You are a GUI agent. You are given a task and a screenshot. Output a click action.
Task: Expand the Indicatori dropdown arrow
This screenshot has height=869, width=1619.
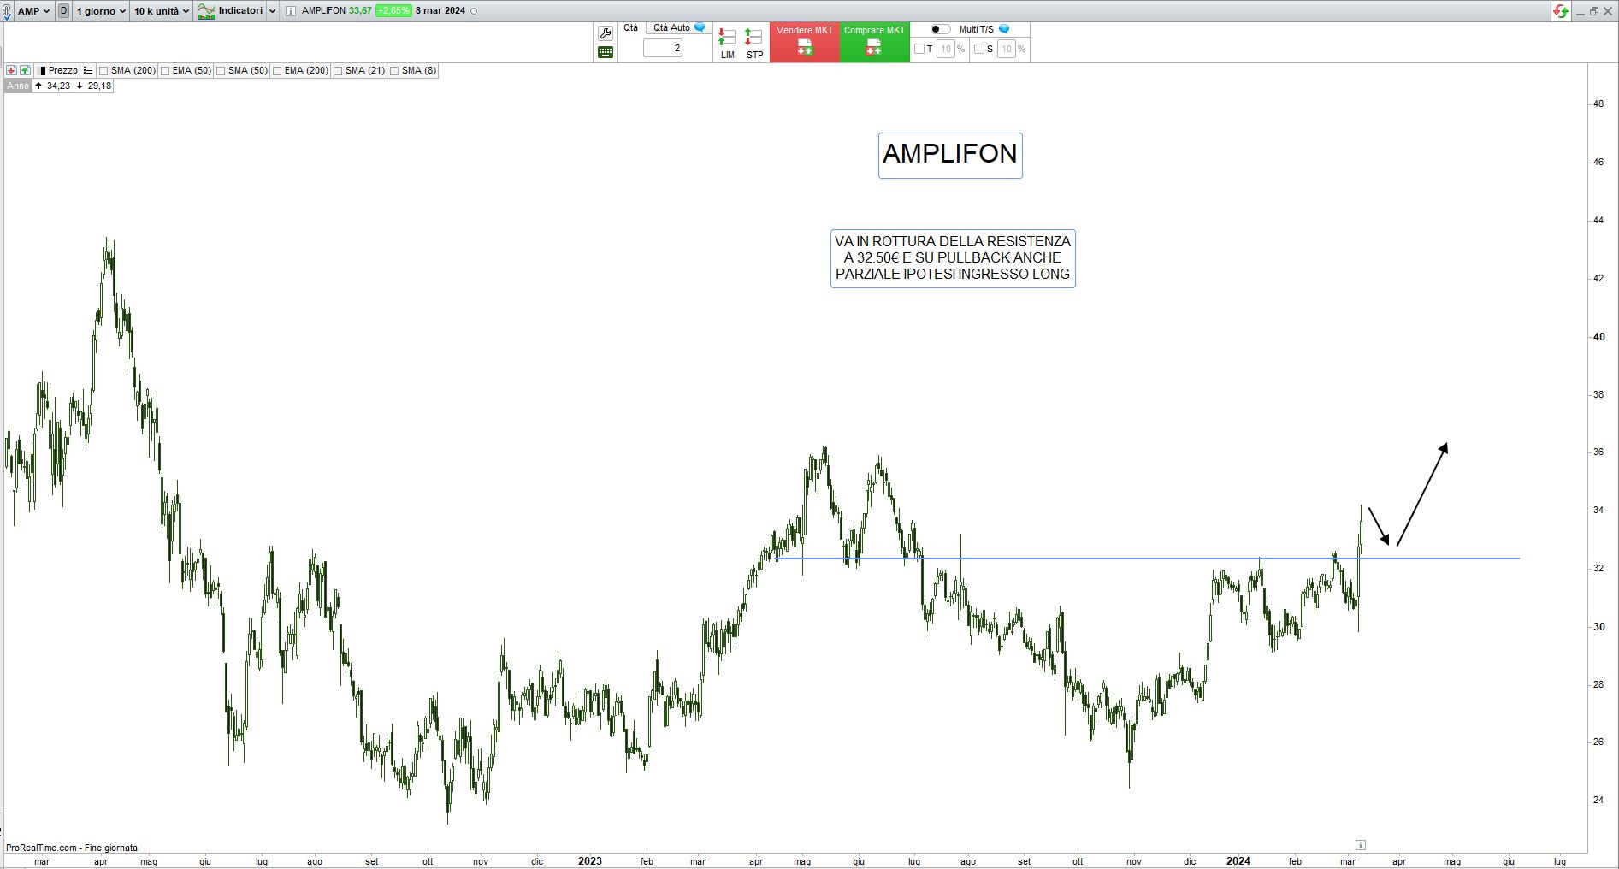click(x=273, y=11)
